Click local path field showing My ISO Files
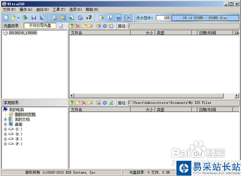 184,103
